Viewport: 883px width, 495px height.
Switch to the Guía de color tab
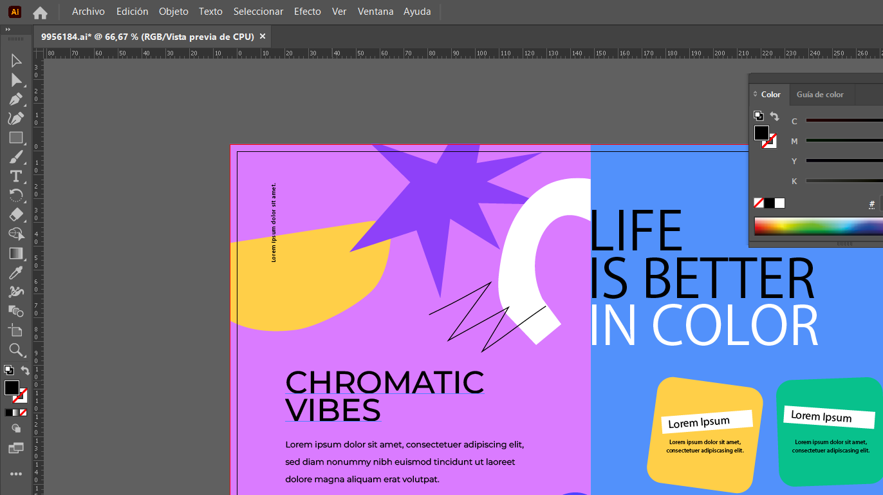pos(819,95)
